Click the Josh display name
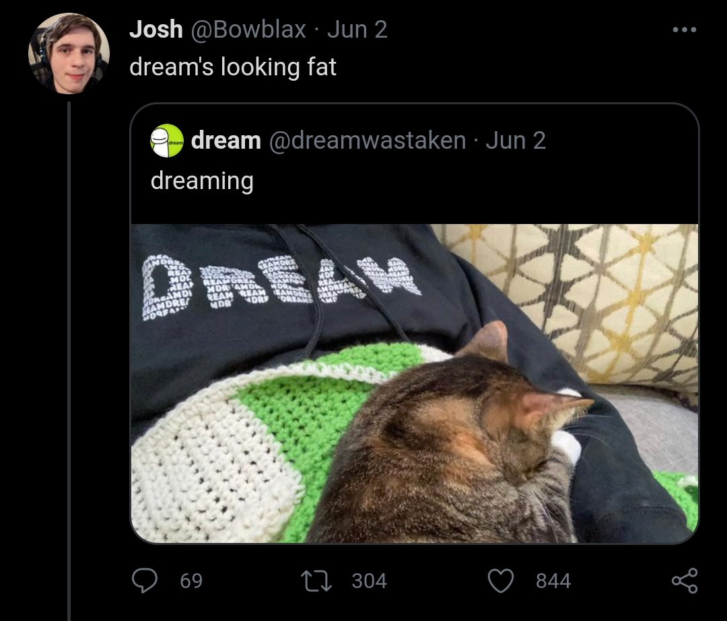 pos(155,29)
